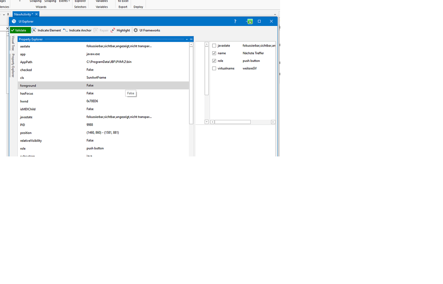Disable the name attribute checkbox
Screen dimensions: 443x284
click(x=214, y=53)
